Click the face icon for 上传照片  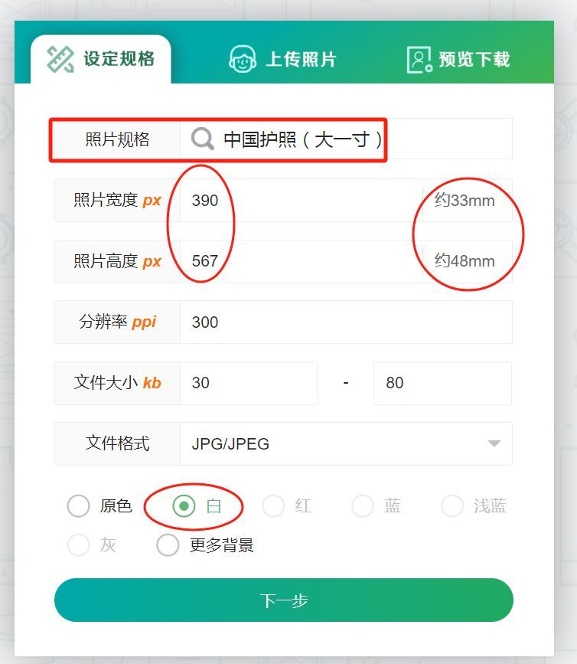coord(243,59)
